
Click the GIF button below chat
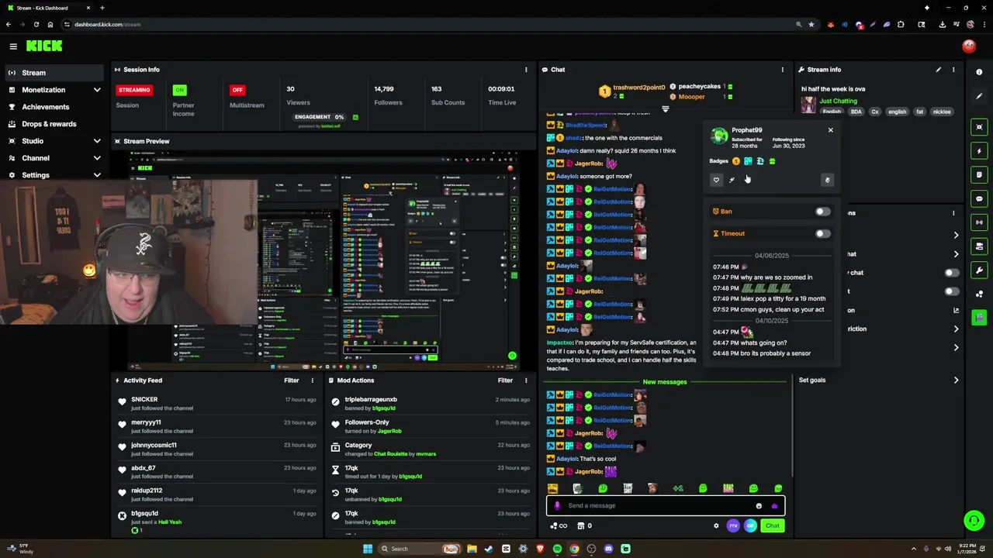coord(750,525)
